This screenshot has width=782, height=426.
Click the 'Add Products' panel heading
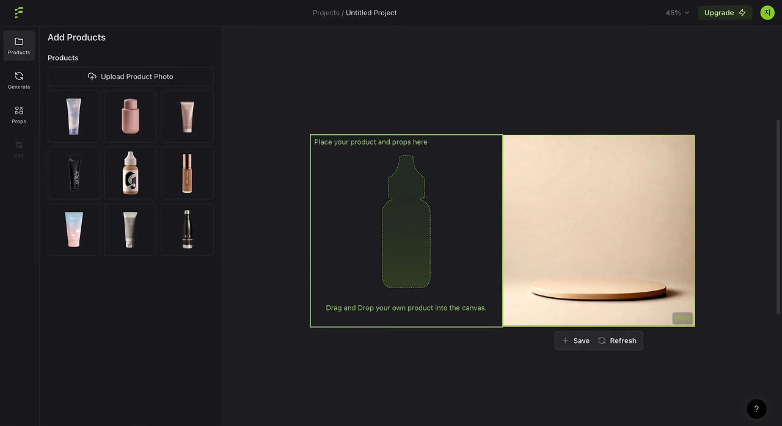76,37
